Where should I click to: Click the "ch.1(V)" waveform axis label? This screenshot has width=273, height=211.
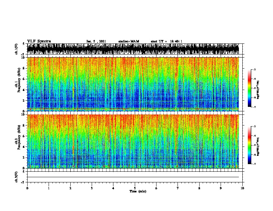[x=16, y=49]
